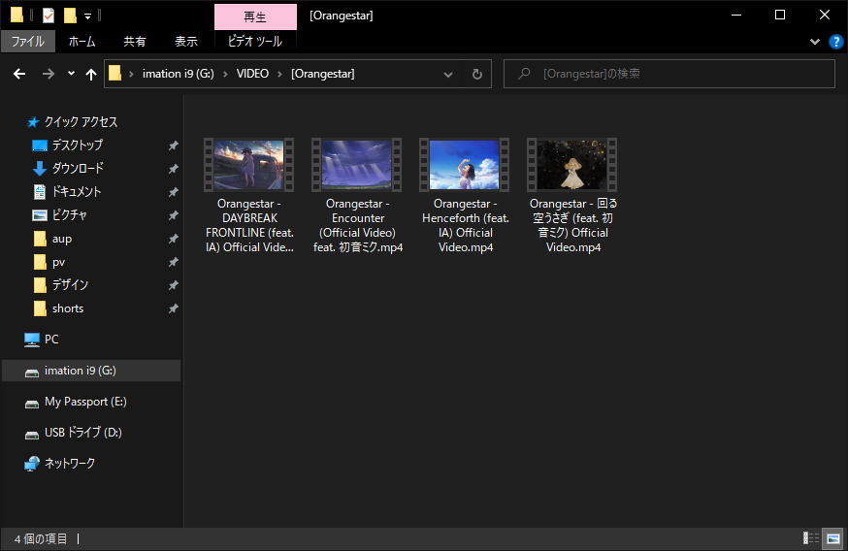Click the properties quick access icon
The width and height of the screenshot is (848, 551).
tap(49, 16)
